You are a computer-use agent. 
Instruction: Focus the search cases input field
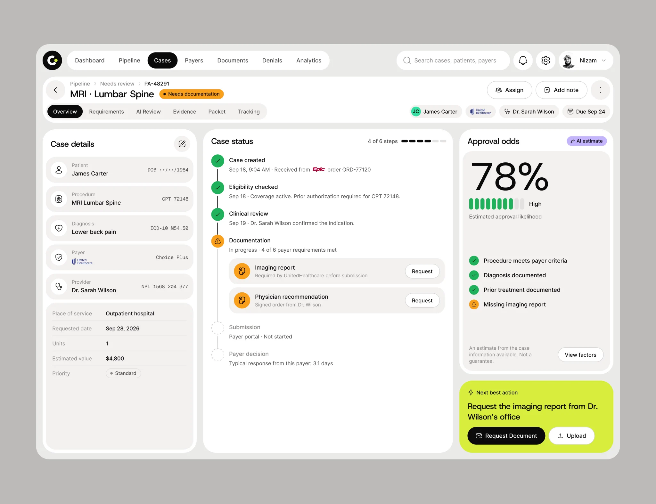453,61
